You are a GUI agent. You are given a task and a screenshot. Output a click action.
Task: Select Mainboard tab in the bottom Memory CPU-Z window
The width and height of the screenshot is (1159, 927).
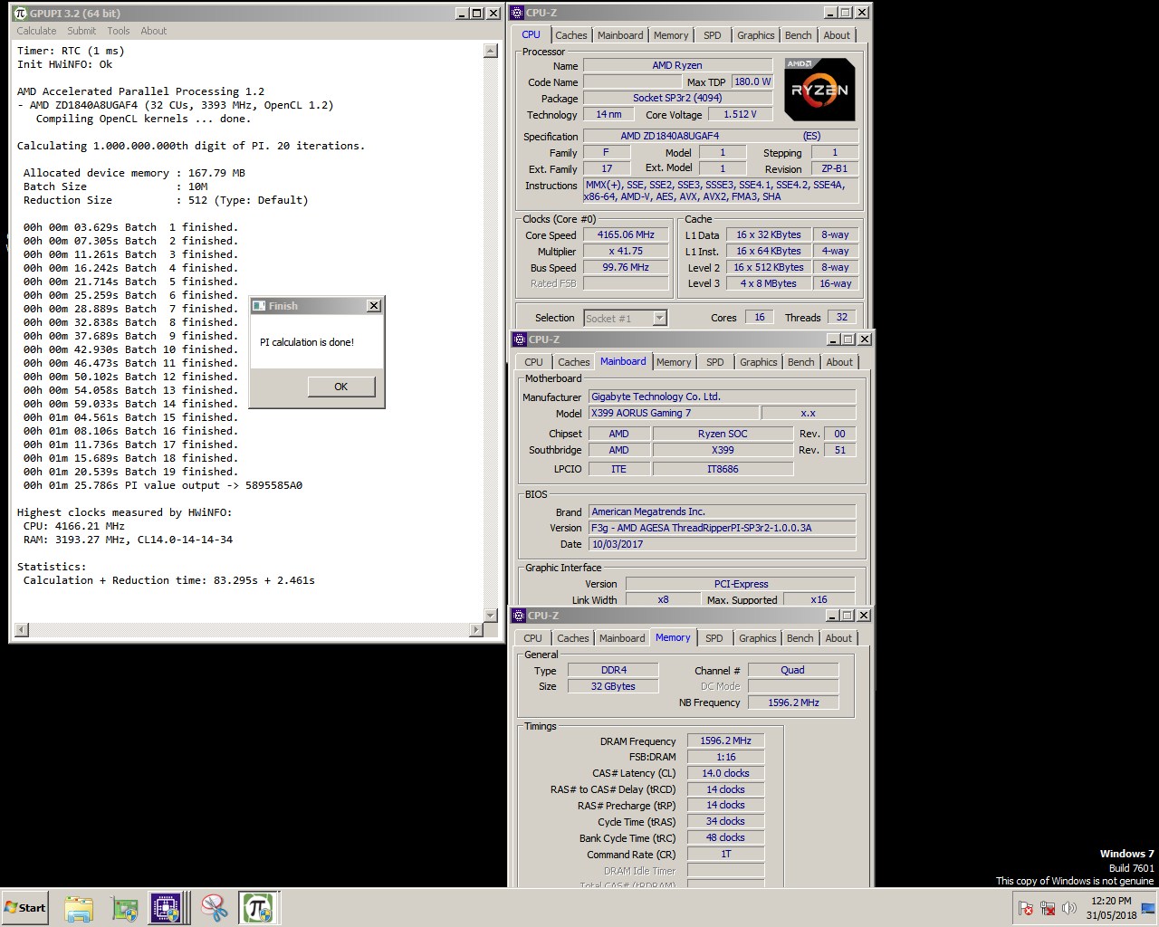[x=622, y=638]
